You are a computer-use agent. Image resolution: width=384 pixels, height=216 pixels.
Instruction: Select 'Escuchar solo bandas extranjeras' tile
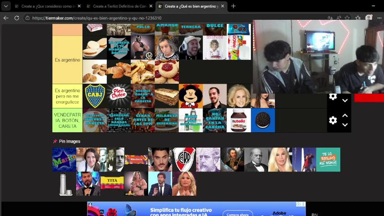click(x=119, y=120)
